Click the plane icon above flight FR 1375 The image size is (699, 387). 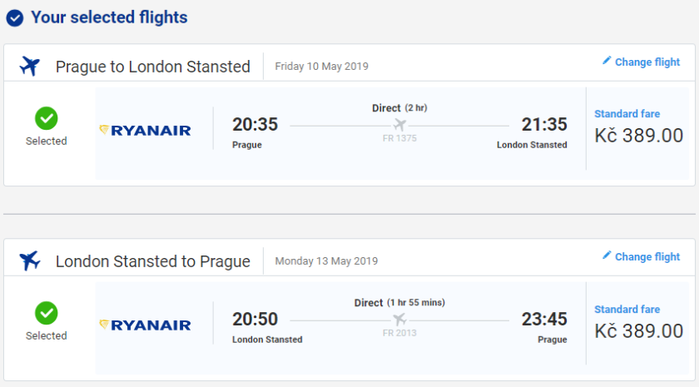tap(399, 125)
